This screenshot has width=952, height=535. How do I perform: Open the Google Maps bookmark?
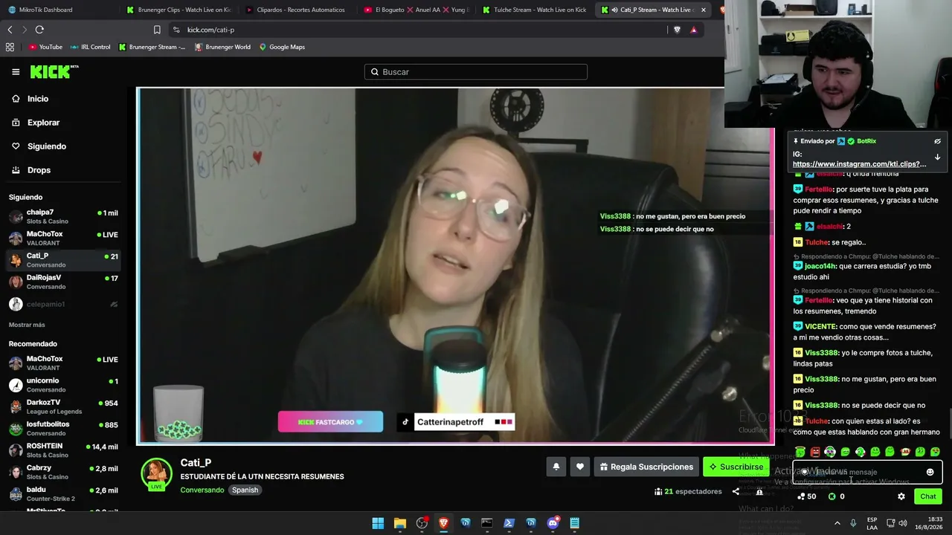coord(282,47)
